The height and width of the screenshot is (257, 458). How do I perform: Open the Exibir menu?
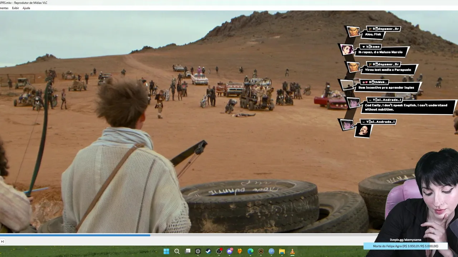click(x=15, y=8)
